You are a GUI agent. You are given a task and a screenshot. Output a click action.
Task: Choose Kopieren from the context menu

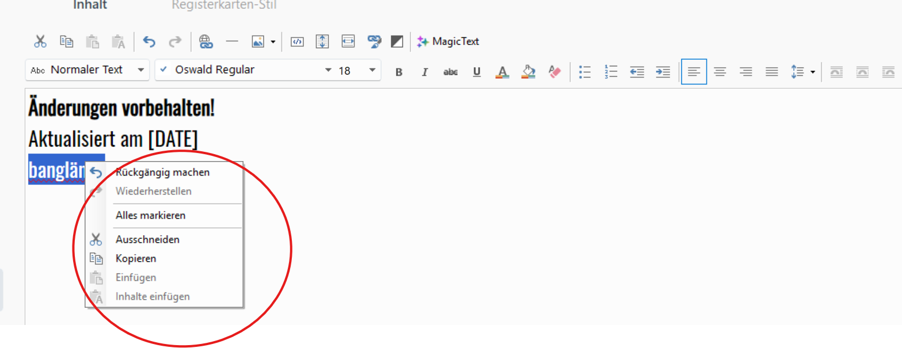(136, 259)
